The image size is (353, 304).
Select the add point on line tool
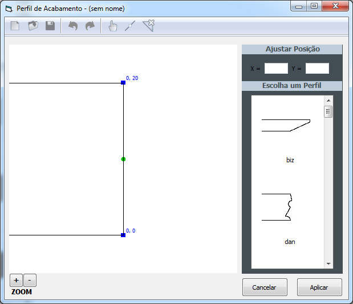pos(130,26)
